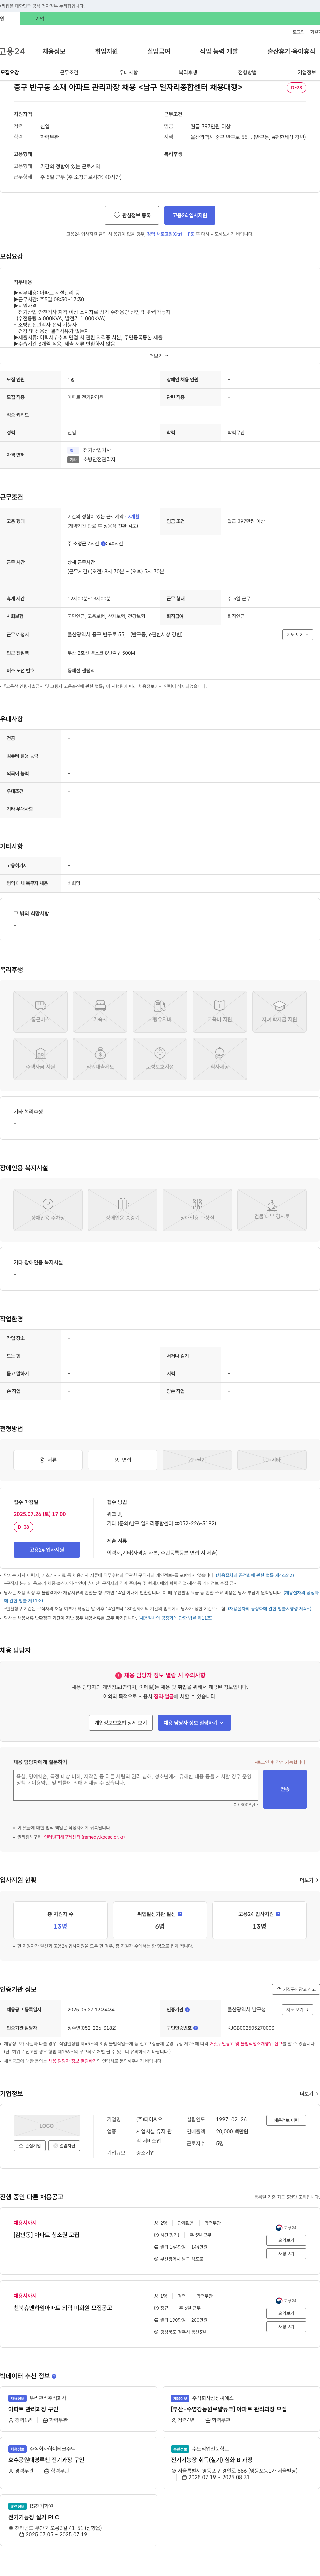This screenshot has height=2576, width=320.
Task: Click the 채용정보 이력 button
Action: point(286,2120)
